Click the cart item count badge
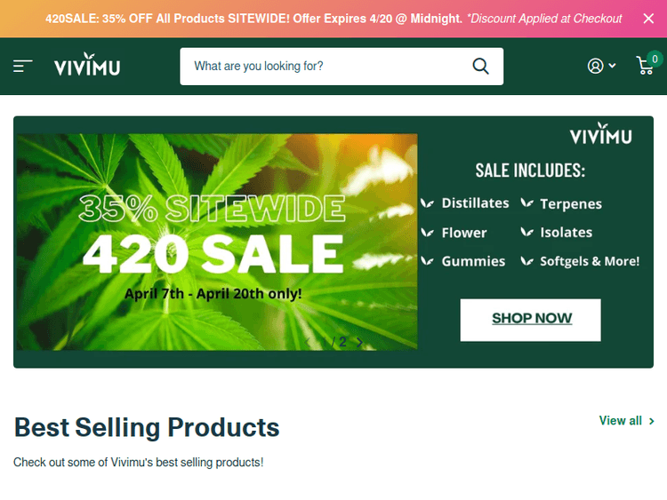Screen dimensions: 667x500 655,59
